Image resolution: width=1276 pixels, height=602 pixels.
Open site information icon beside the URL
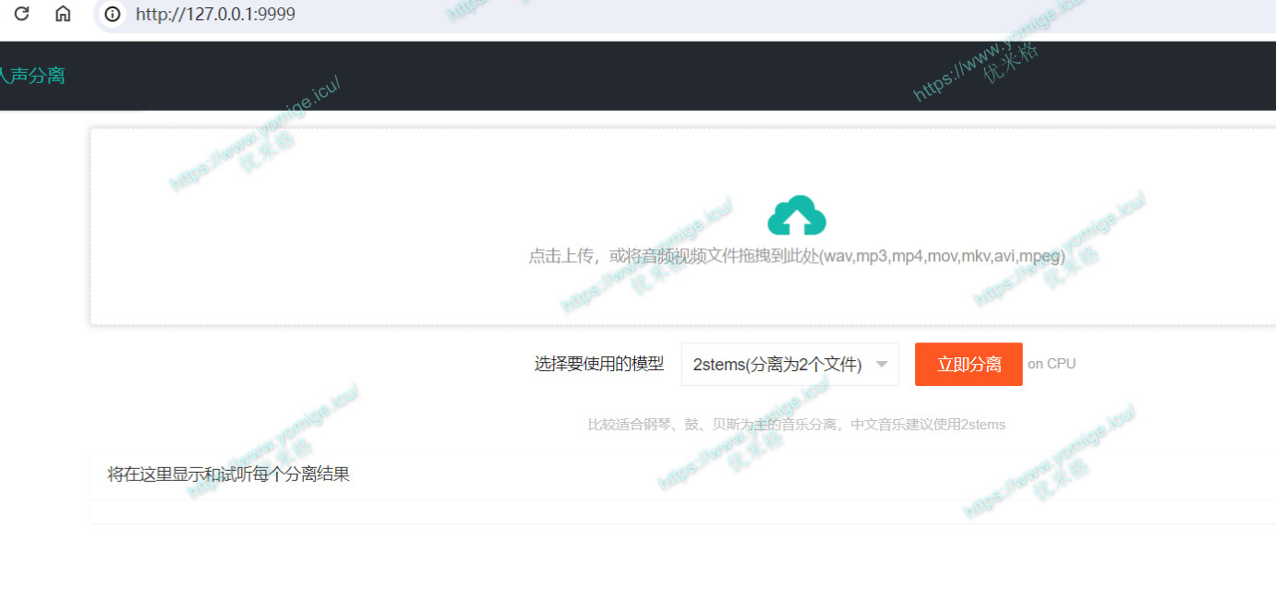point(113,14)
